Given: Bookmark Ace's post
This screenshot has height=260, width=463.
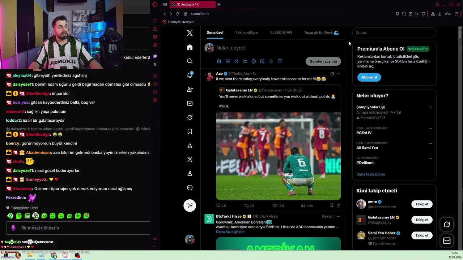Looking at the screenshot, I should (331, 205).
